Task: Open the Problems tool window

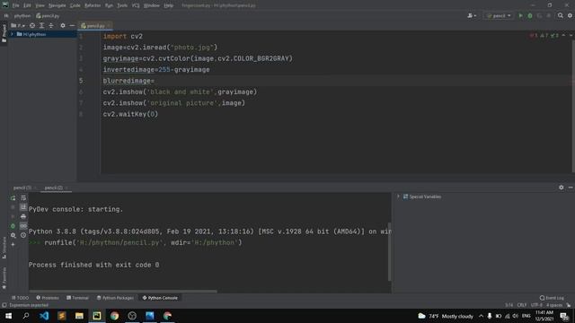Action: [x=48, y=298]
